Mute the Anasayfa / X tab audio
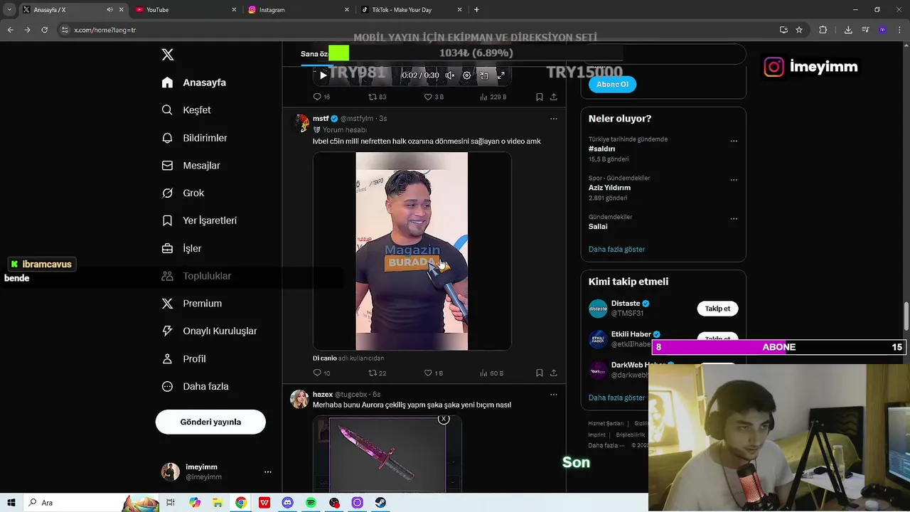910x512 pixels. tap(109, 10)
